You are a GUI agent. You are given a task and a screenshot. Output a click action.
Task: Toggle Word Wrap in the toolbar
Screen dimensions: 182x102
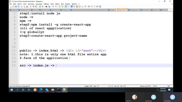point(66,7)
